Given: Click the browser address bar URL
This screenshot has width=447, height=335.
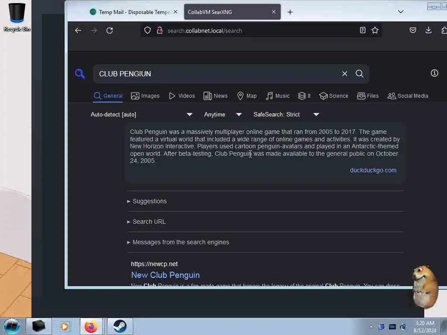Looking at the screenshot, I should [x=205, y=31].
